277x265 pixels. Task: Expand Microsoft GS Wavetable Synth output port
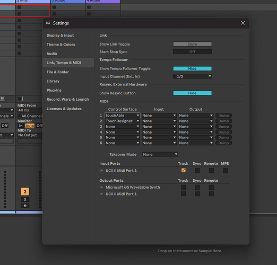tap(101, 187)
